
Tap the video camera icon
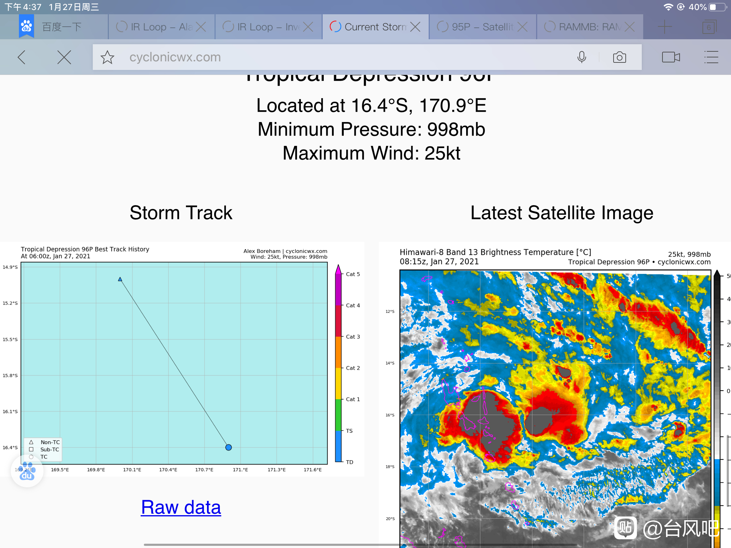point(671,57)
